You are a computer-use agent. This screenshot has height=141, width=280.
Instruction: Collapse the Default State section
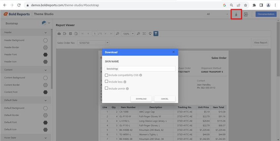click(x=46, y=100)
